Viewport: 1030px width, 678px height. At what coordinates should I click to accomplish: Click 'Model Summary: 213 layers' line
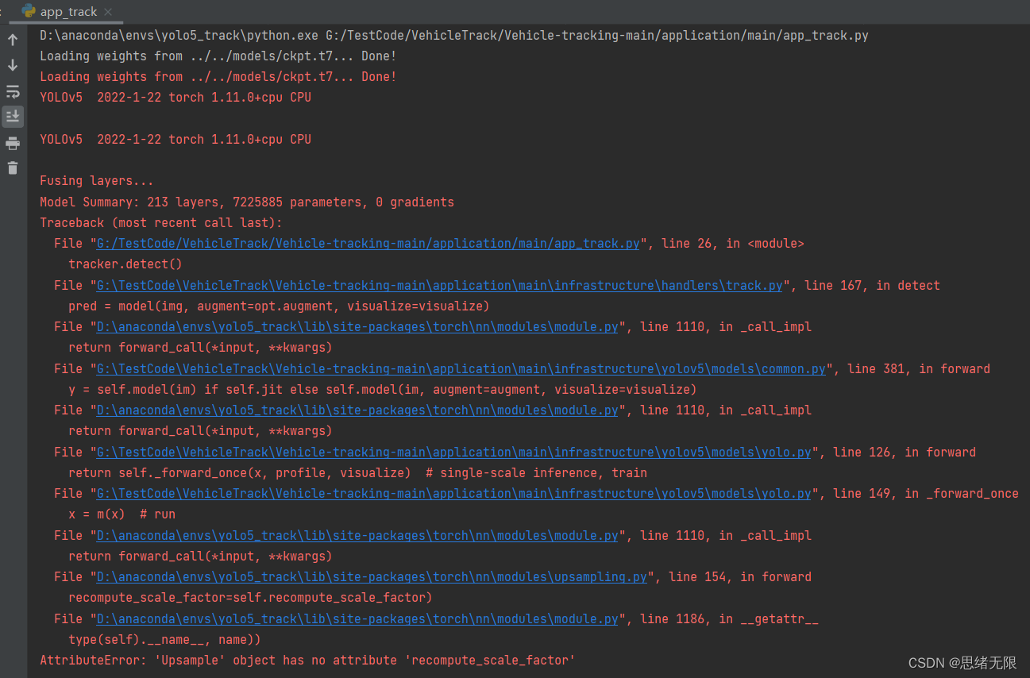pos(247,202)
